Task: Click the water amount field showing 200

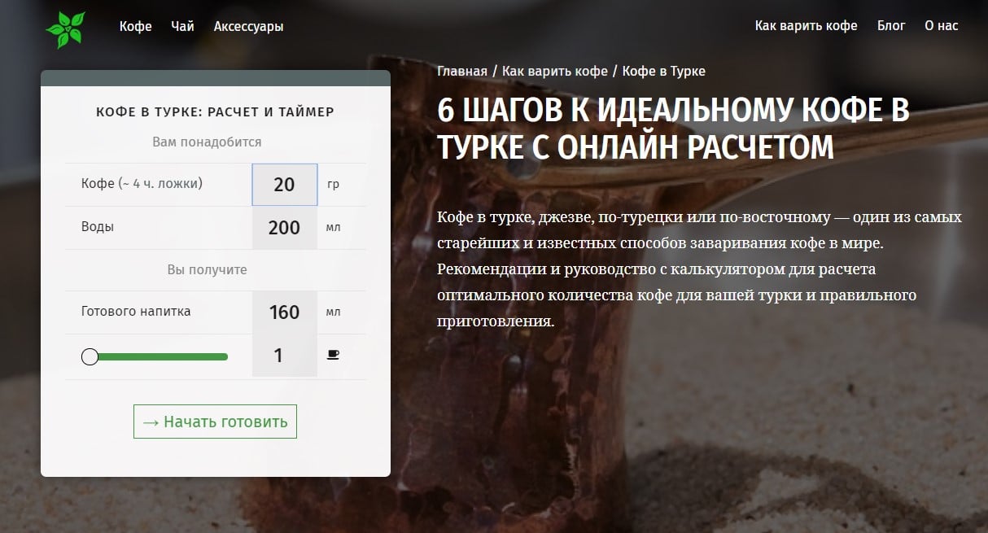Action: pos(284,228)
